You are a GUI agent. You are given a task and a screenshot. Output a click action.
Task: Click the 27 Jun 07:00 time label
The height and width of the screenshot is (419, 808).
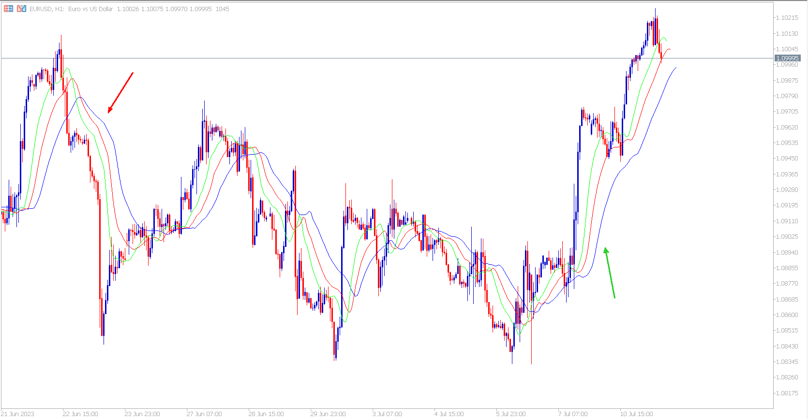tap(204, 414)
